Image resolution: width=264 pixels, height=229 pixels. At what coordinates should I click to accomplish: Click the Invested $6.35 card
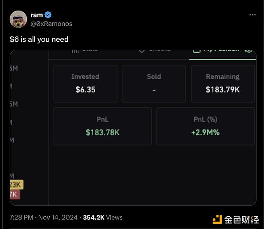click(x=85, y=84)
